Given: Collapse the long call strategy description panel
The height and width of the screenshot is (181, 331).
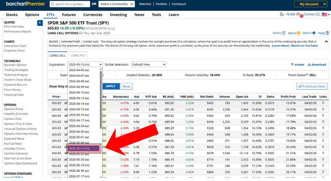Looking at the screenshot, I should point(326,41).
